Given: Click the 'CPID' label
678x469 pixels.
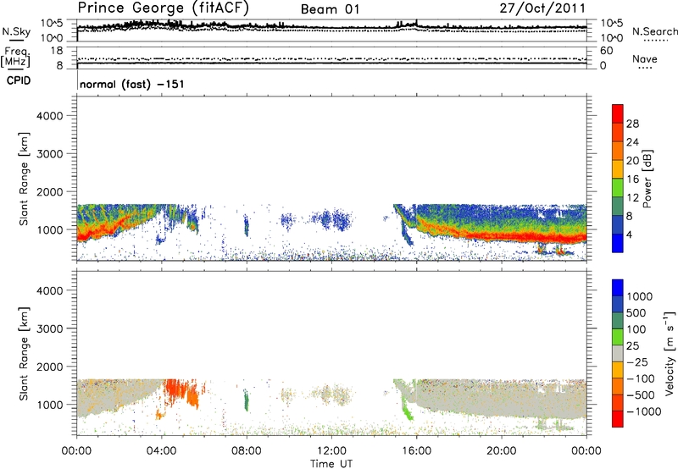Looking at the screenshot, I should point(19,80).
